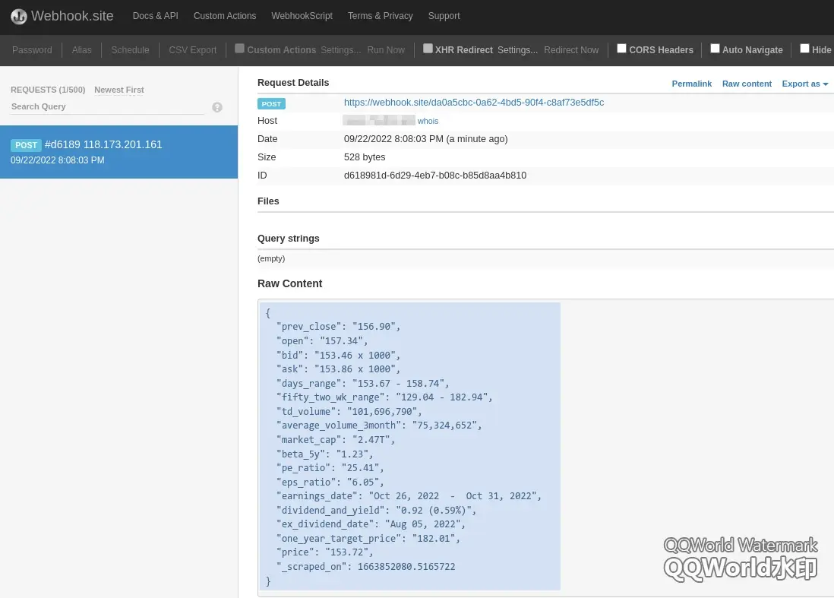Open search query help question-mark icon
Viewport: 834px width, 598px height.
pos(217,107)
